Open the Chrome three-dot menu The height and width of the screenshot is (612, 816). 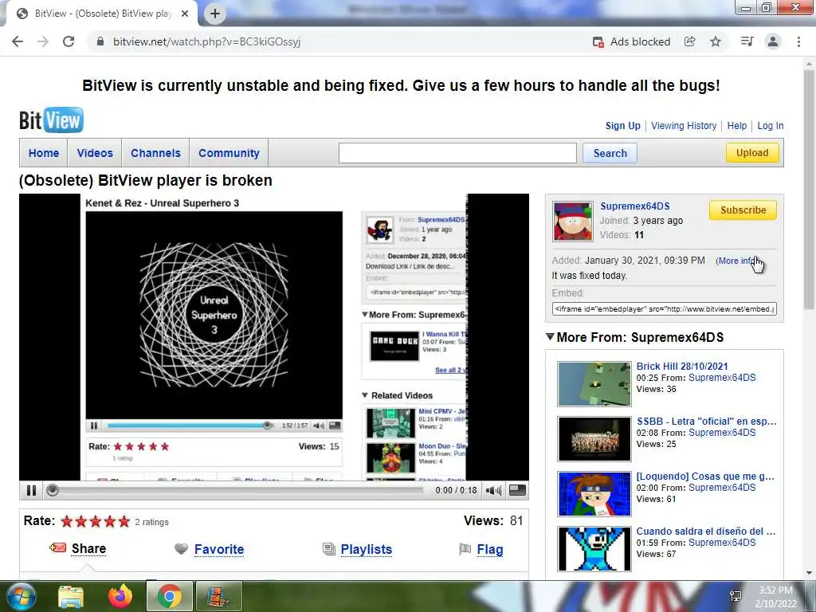pyautogui.click(x=798, y=41)
